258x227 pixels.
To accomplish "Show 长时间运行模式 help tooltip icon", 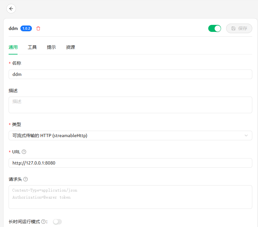I will point(43,222).
